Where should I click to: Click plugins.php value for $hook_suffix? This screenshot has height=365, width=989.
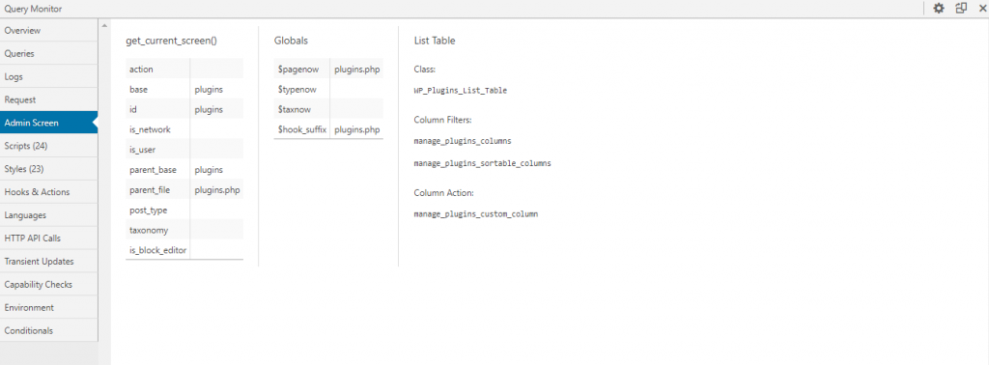[357, 129]
